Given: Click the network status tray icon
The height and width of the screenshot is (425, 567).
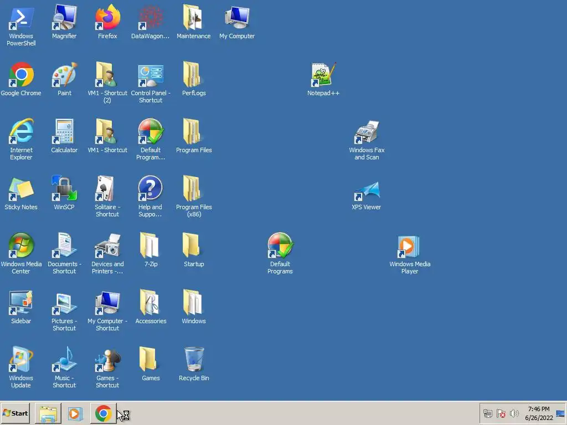Looking at the screenshot, I should click(x=488, y=413).
